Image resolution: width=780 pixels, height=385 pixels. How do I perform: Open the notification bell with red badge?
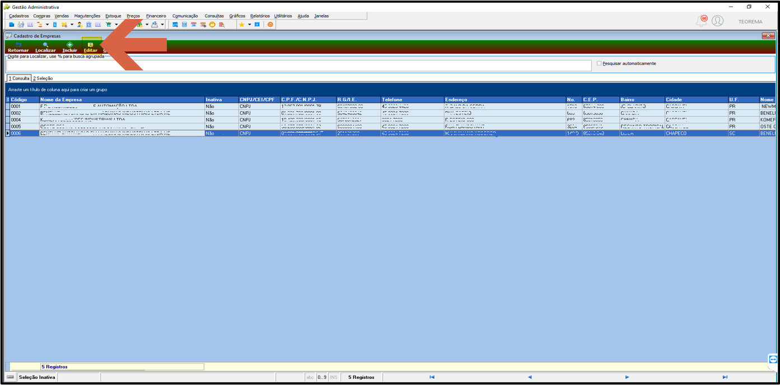[702, 21]
